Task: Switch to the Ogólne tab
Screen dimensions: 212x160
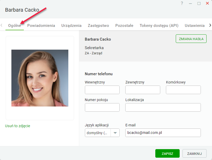Action: pyautogui.click(x=14, y=26)
